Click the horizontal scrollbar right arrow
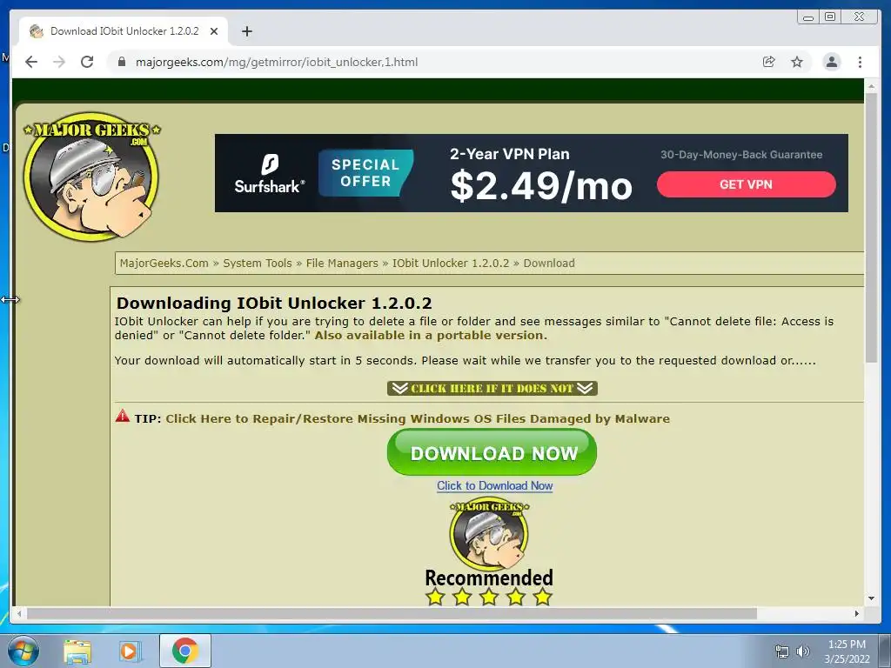Viewport: 891px width, 668px height. (x=857, y=613)
